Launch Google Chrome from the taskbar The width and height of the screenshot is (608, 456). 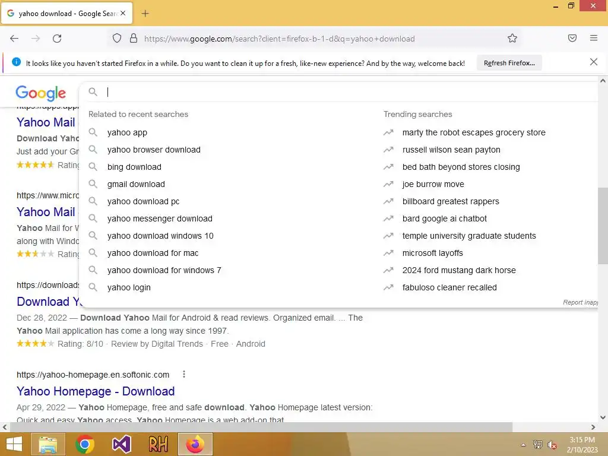pyautogui.click(x=85, y=444)
